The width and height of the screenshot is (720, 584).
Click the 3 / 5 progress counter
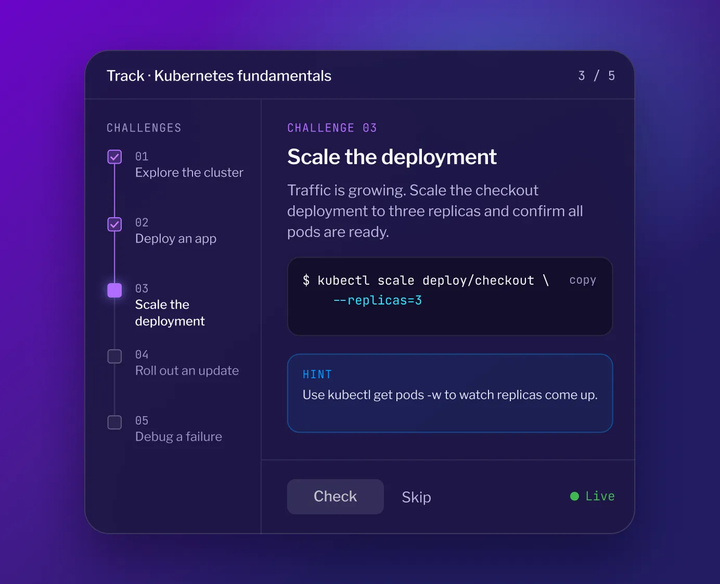coord(597,76)
